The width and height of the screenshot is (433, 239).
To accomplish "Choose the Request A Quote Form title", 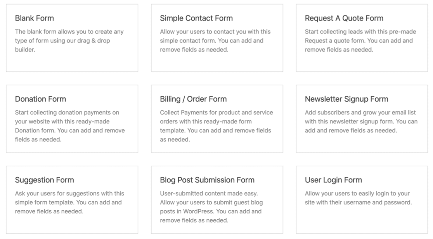I will pos(344,18).
